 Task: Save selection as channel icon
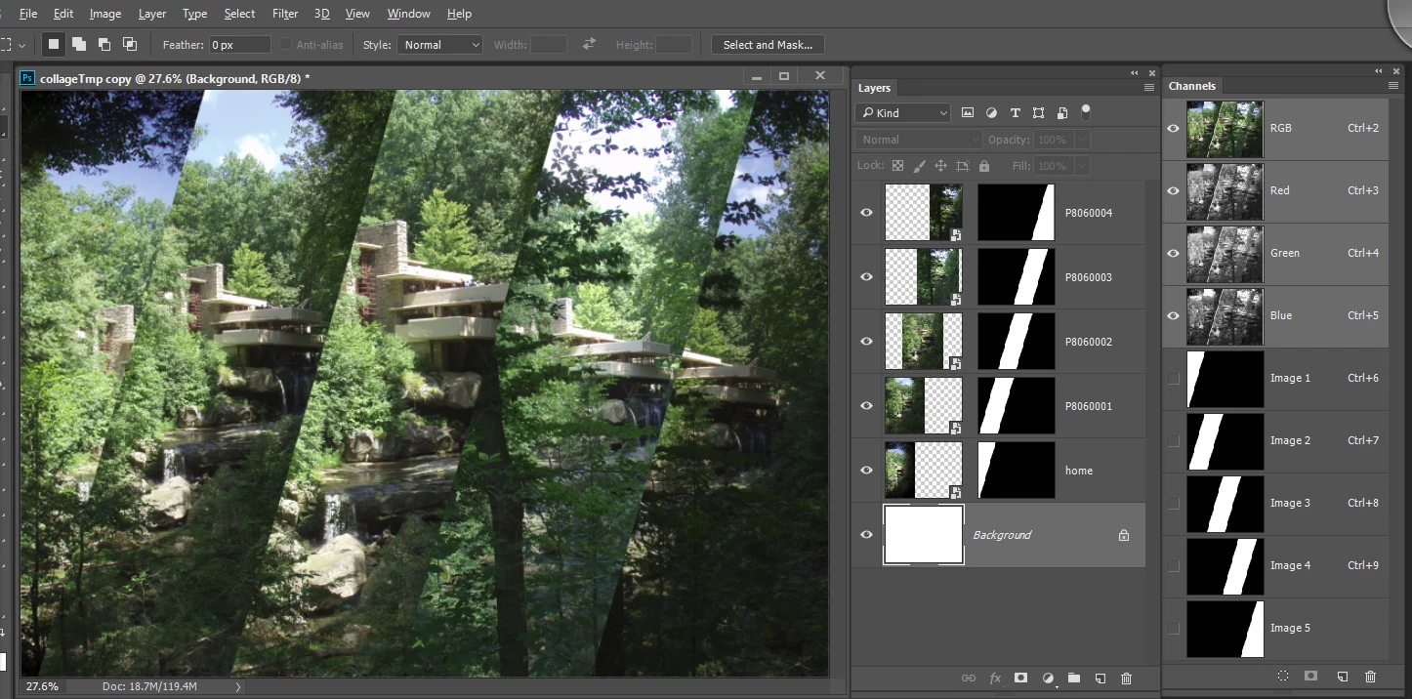[x=1310, y=676]
